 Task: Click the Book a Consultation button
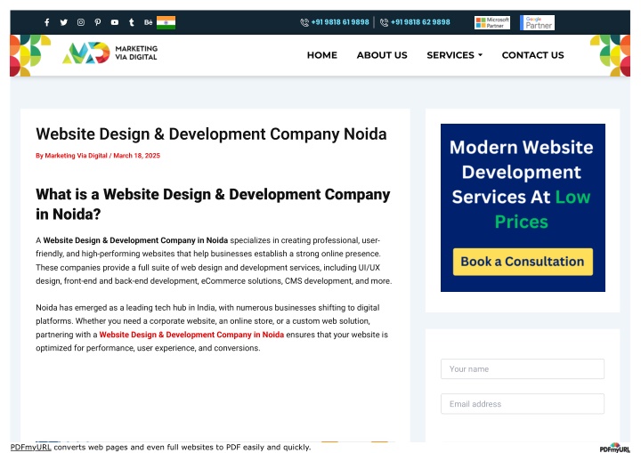tap(523, 262)
